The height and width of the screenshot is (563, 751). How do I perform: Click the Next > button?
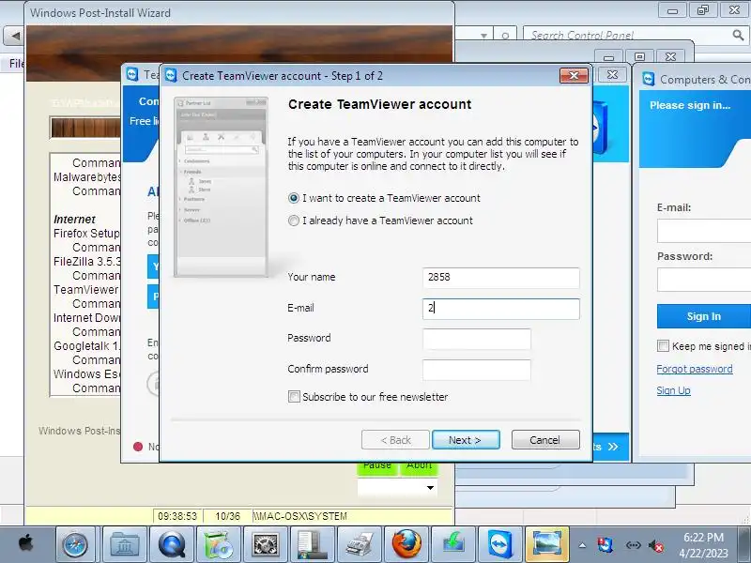(466, 439)
